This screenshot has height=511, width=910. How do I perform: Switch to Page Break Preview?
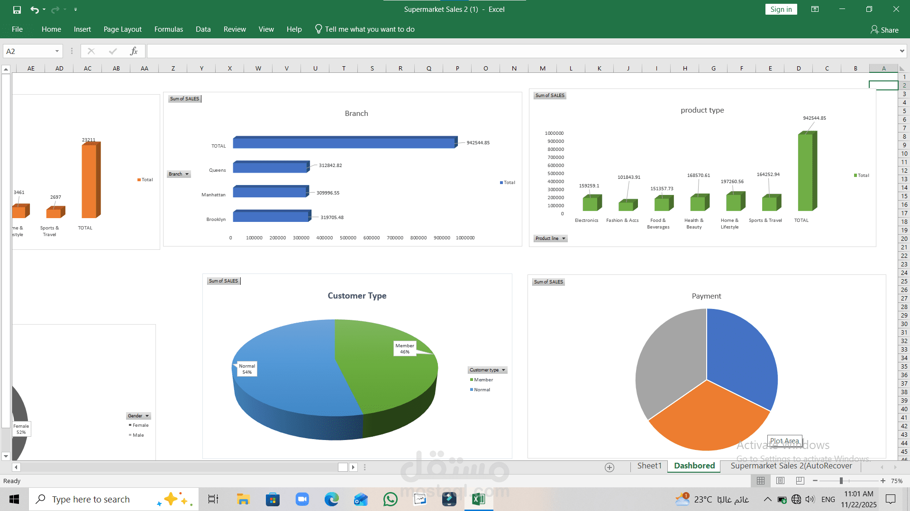[800, 481]
